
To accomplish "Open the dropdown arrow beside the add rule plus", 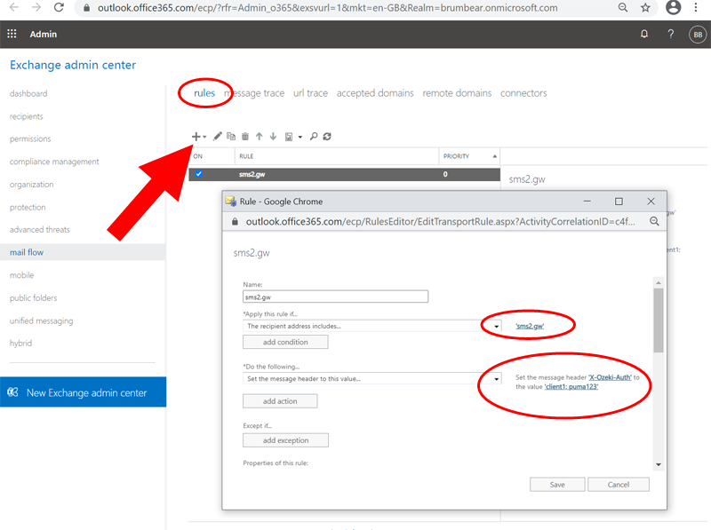I will pyautogui.click(x=205, y=138).
